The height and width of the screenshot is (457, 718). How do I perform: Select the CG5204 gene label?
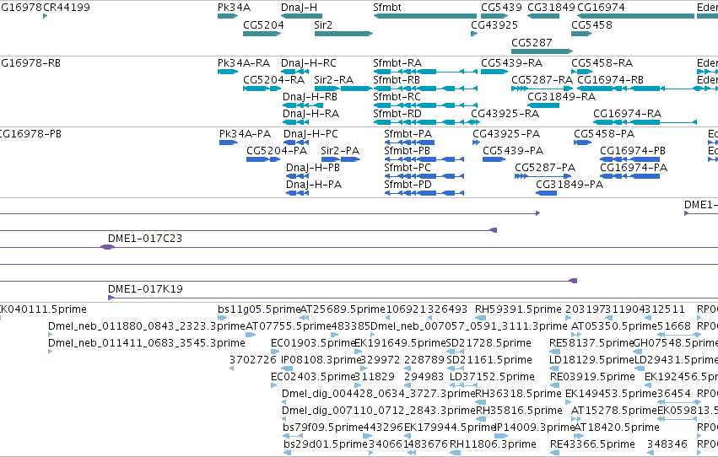tap(263, 24)
